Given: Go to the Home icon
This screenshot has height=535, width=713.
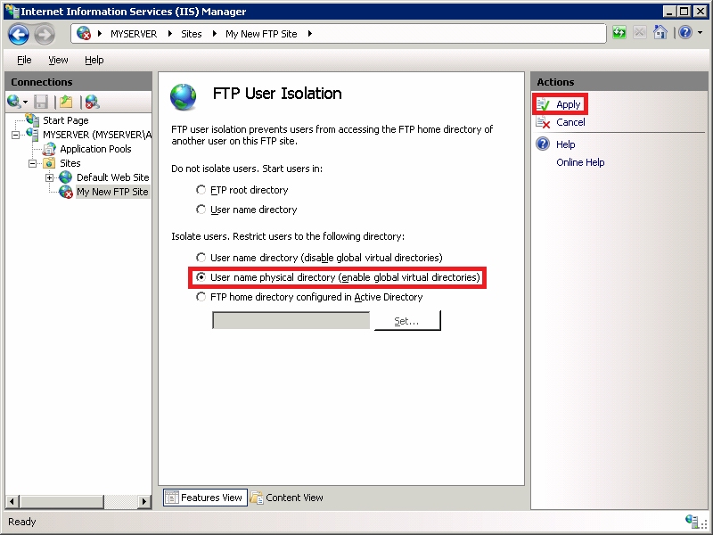Looking at the screenshot, I should [660, 32].
